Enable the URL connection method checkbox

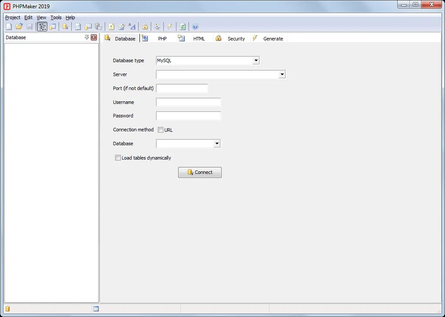click(161, 130)
